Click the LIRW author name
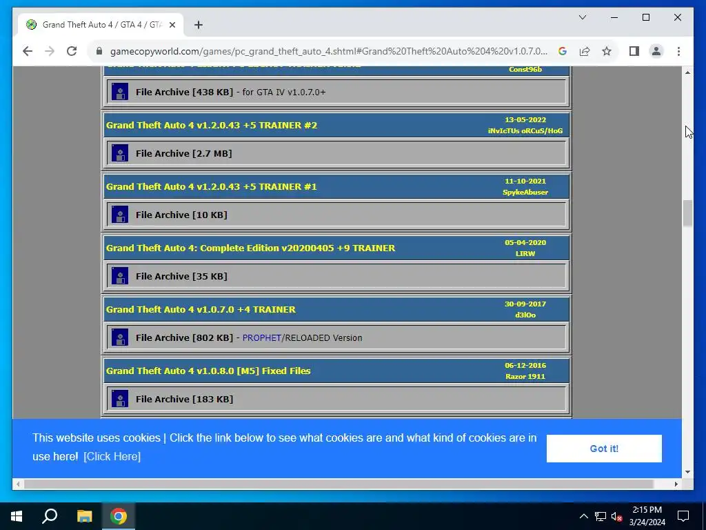Screen dimensions: 706x530 pyautogui.click(x=525, y=253)
